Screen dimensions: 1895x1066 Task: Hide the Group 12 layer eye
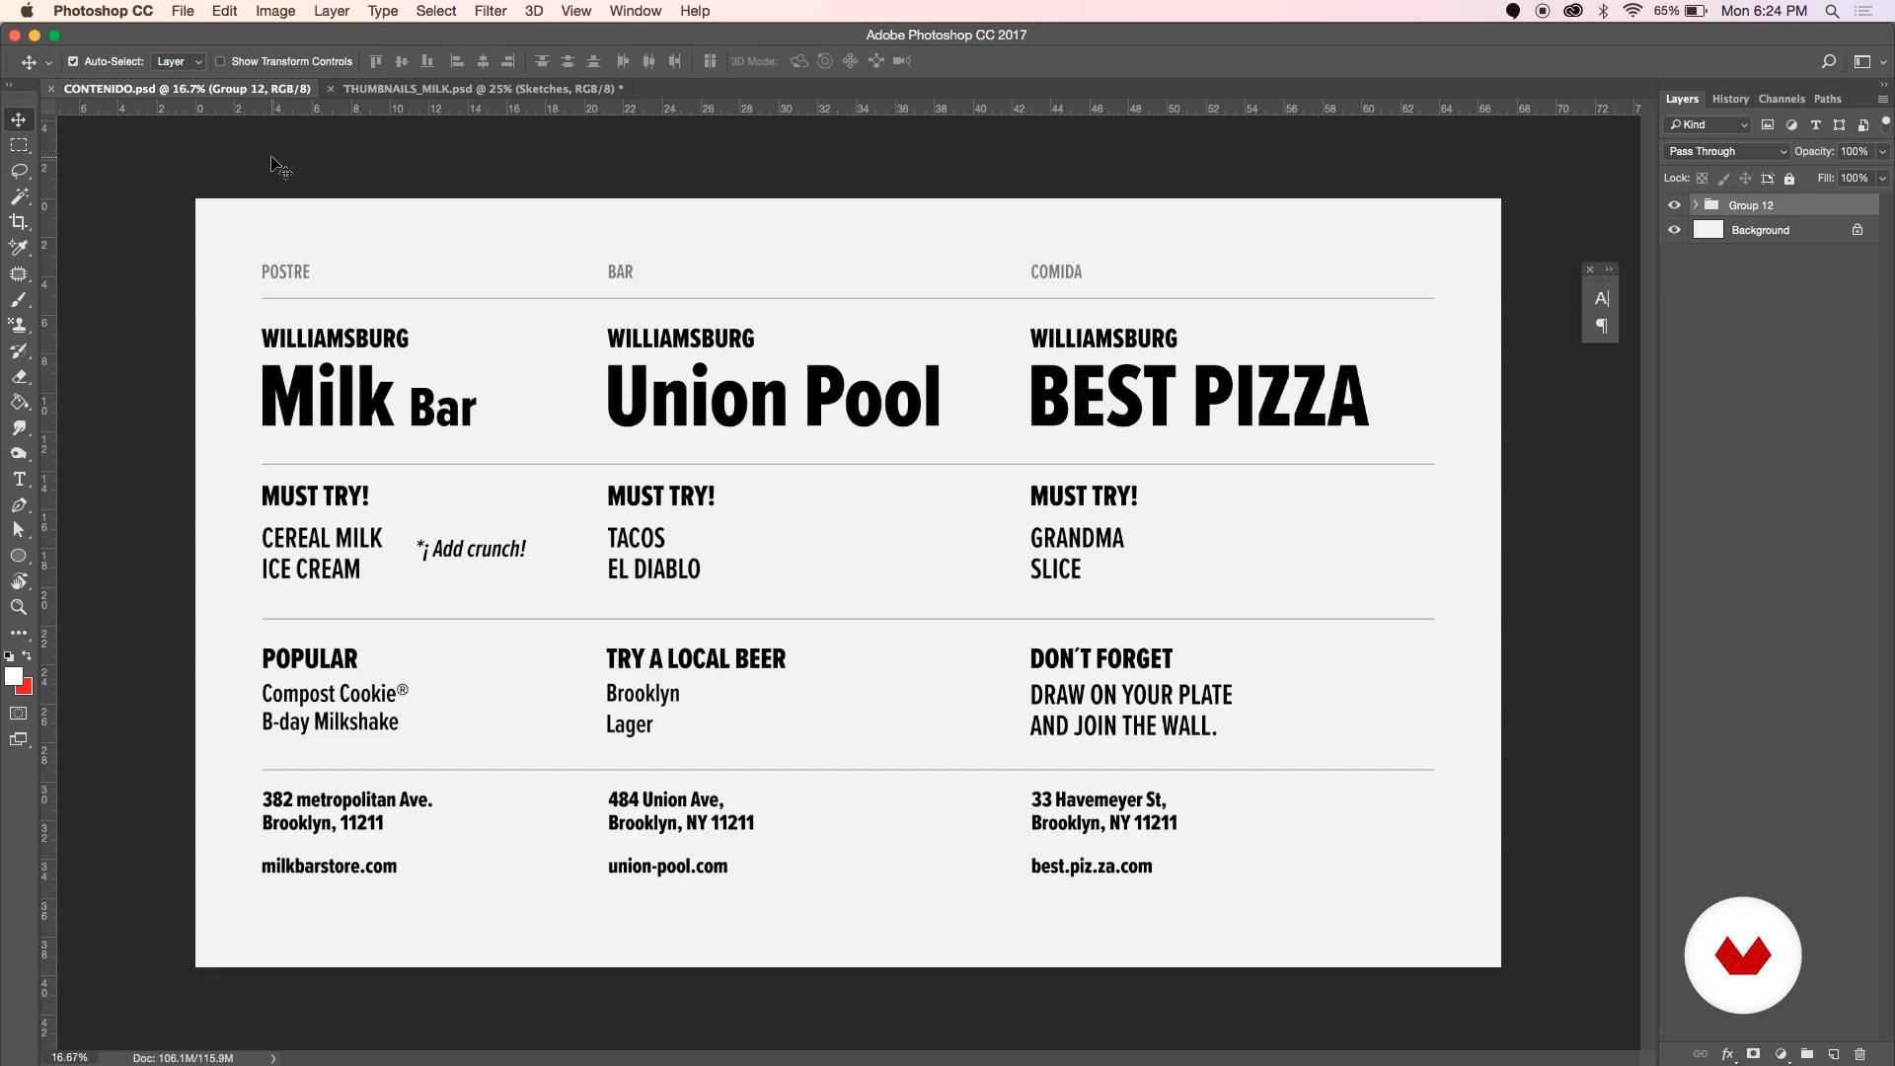1674,205
